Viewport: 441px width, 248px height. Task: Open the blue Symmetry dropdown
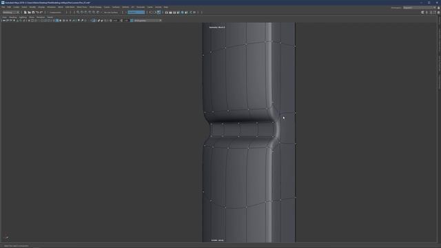136,12
